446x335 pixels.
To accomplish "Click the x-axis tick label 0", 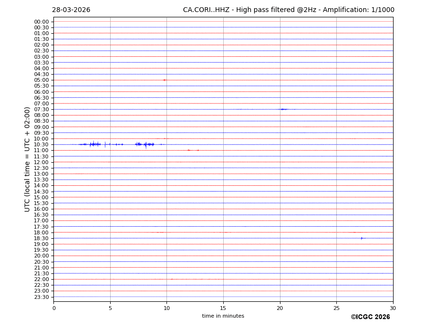I will point(54,308).
